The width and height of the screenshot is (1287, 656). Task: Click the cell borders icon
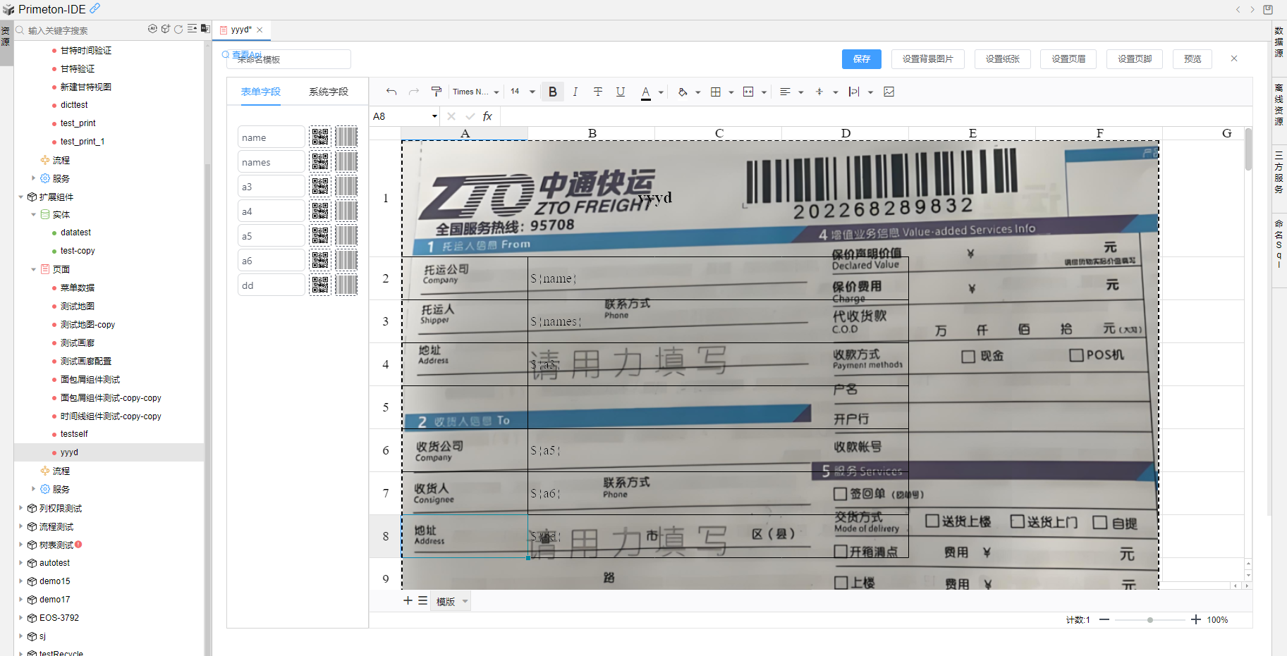(x=716, y=92)
